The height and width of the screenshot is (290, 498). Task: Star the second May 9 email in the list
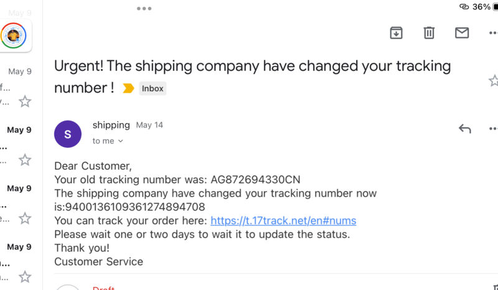pos(25,160)
